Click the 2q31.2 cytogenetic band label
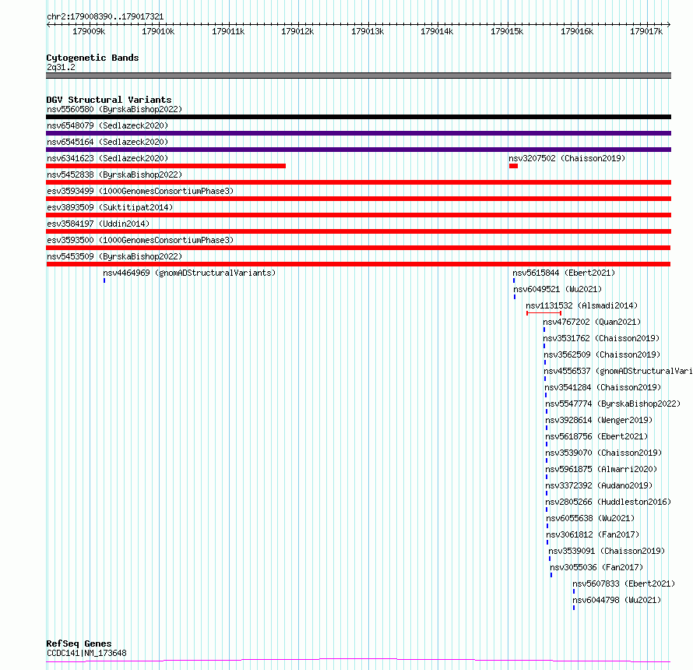This screenshot has height=670, width=693. click(61, 68)
